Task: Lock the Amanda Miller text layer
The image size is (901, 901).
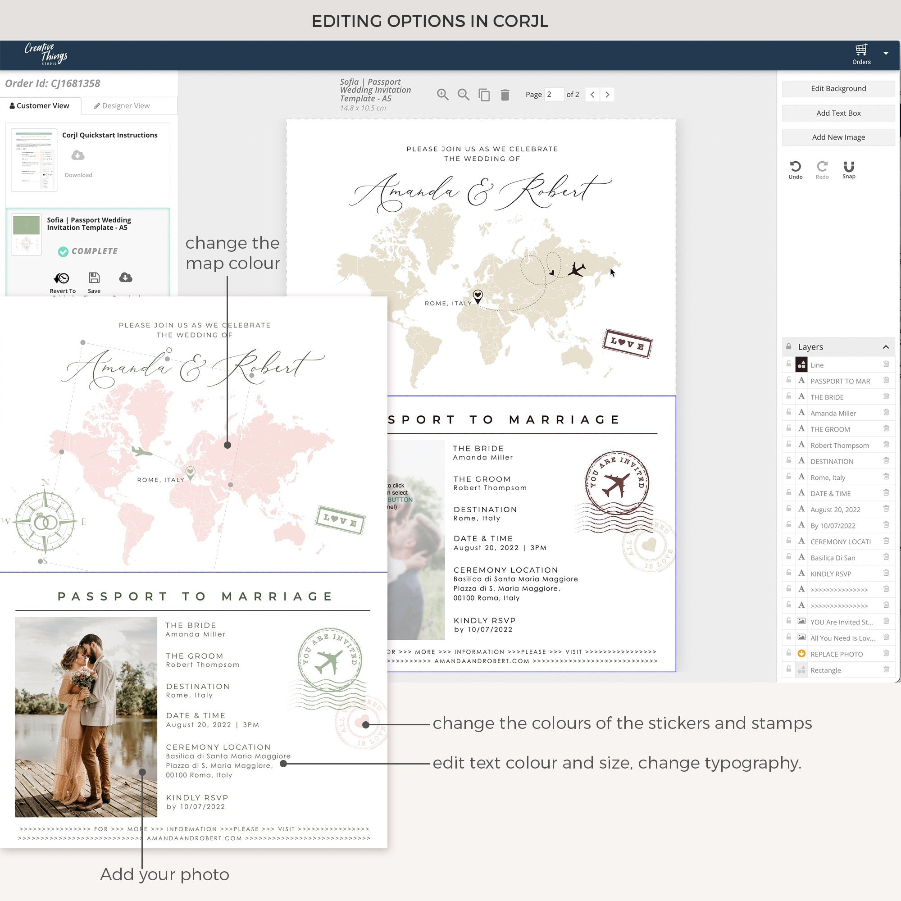Action: (x=789, y=412)
